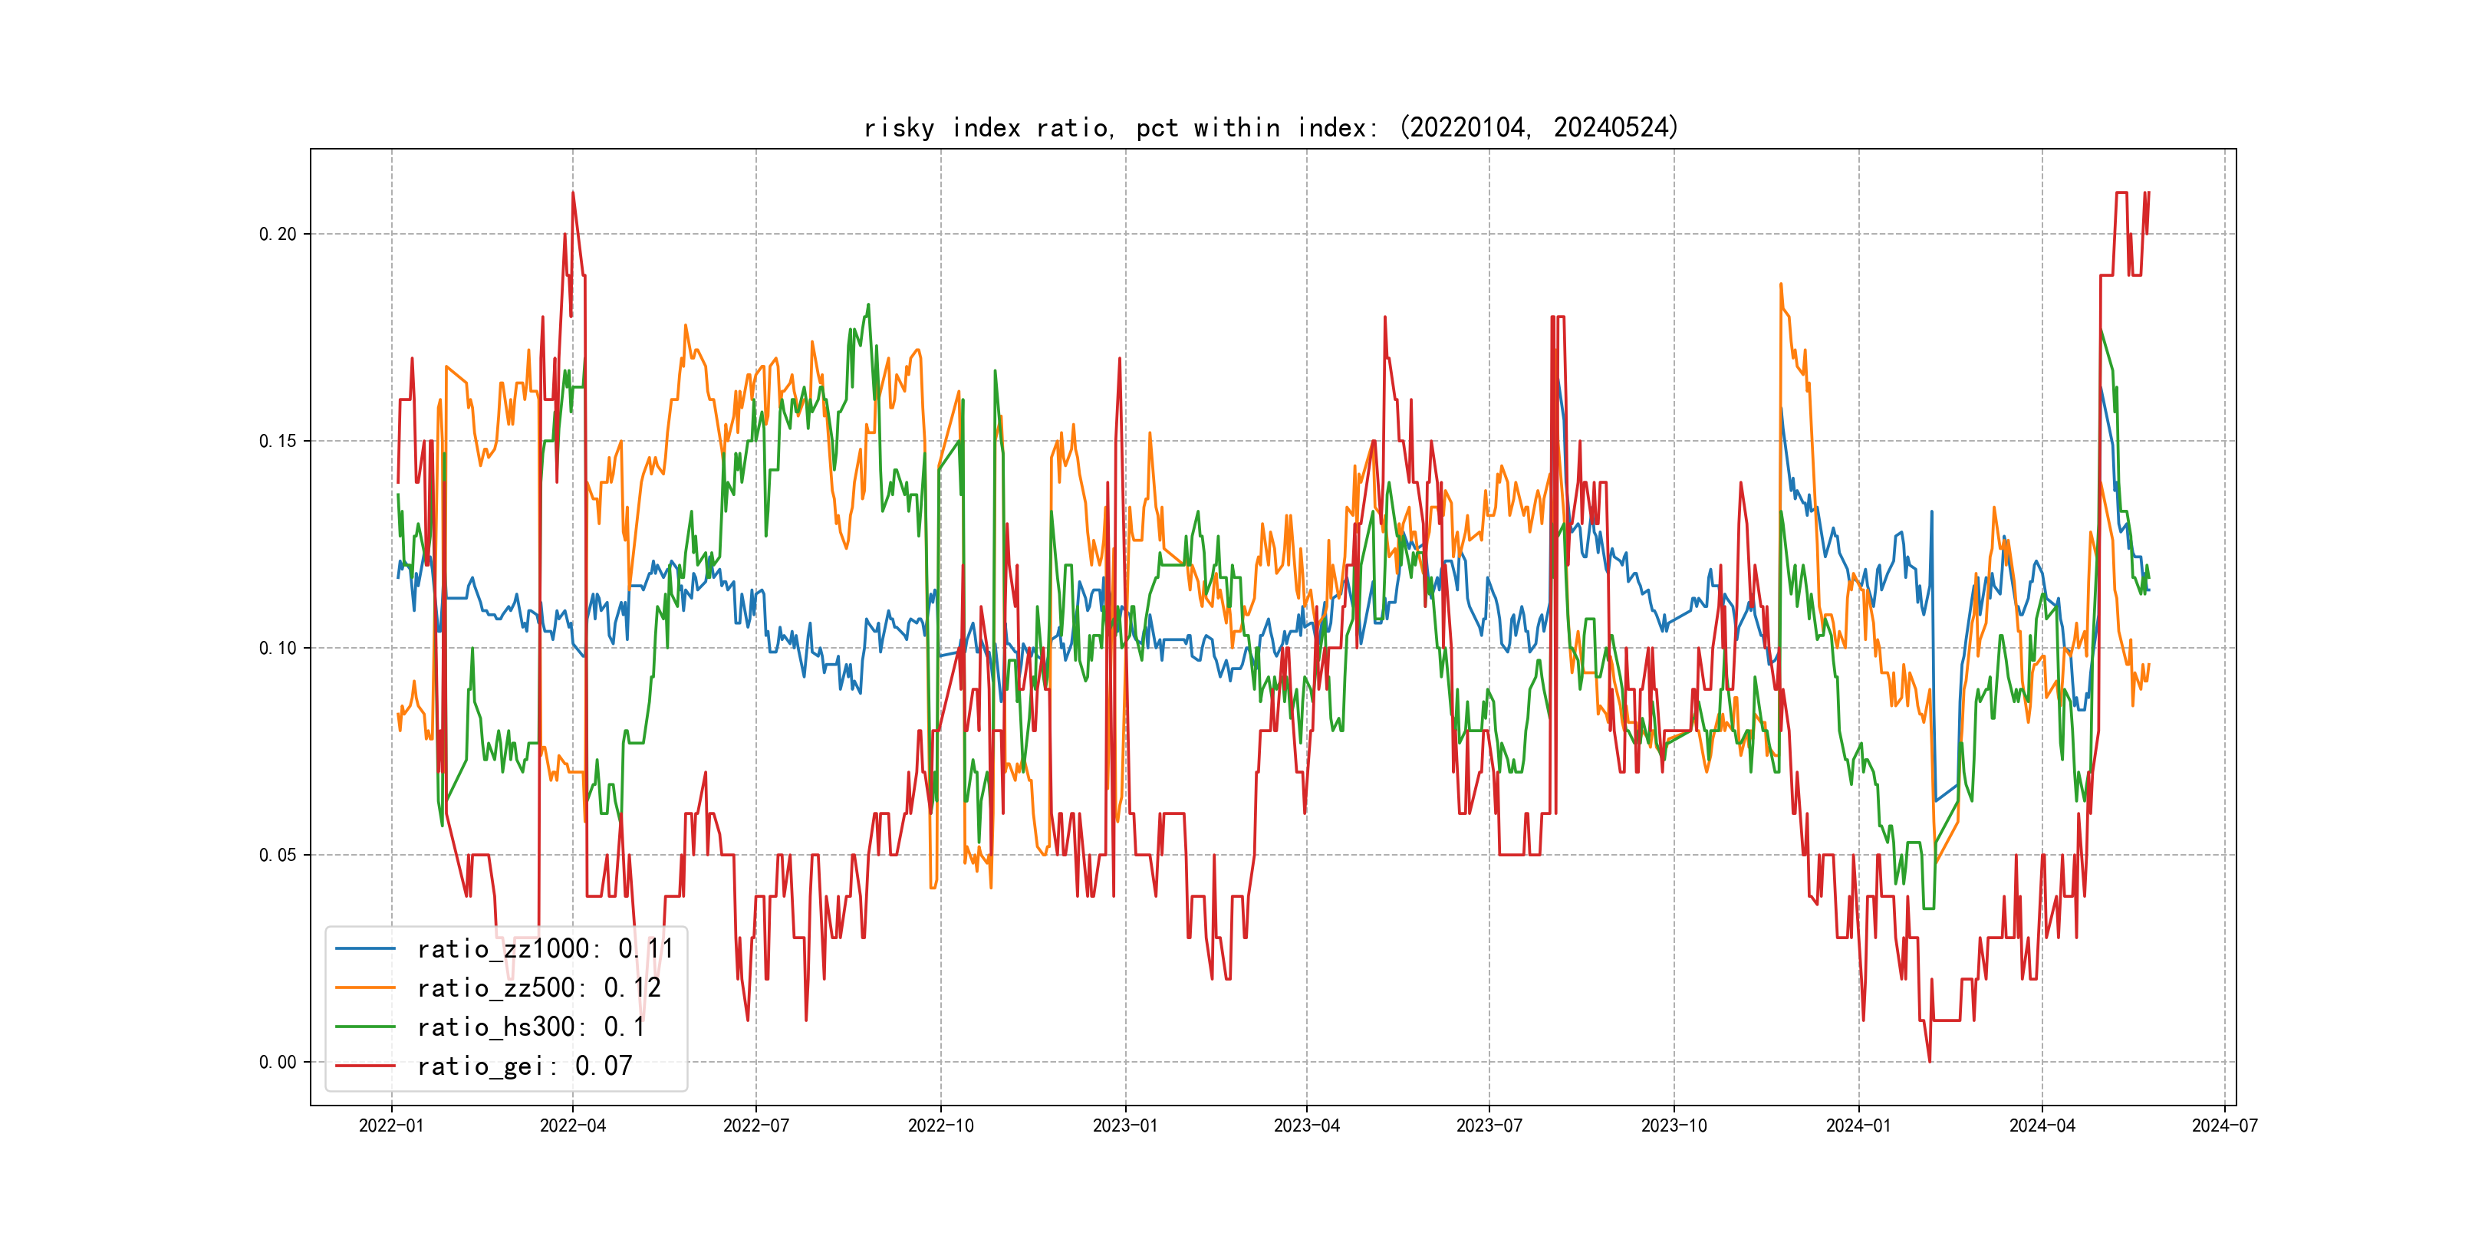Click the 0.05 y-axis tick label
Viewport: 2485px width, 1242px height.
pos(278,854)
